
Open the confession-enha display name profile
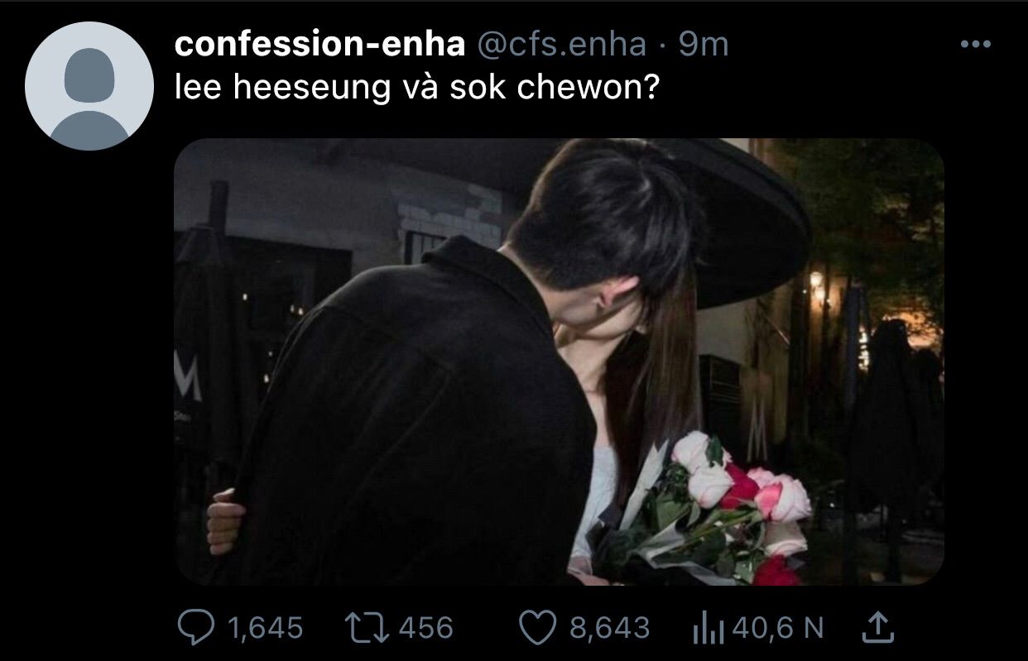pos(319,45)
